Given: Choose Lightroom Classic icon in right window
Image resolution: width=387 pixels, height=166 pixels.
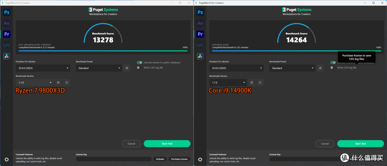Looking at the screenshot, I should click(200, 45).
